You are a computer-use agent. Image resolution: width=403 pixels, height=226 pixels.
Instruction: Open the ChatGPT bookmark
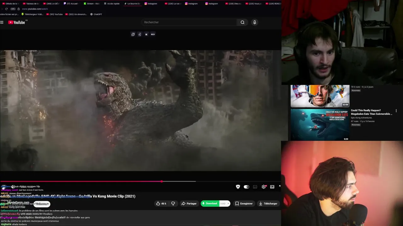click(x=96, y=14)
